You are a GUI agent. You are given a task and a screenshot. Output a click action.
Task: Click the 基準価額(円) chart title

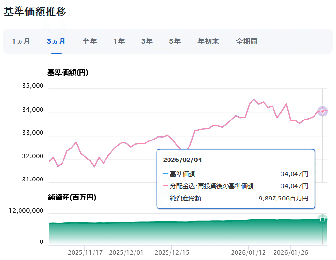tap(68, 73)
